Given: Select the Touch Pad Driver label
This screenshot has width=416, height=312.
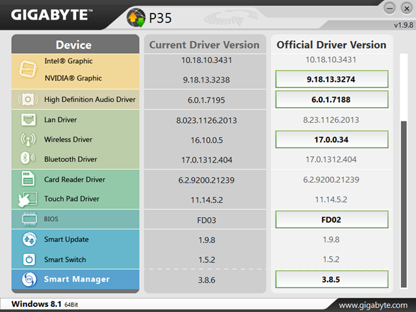Looking at the screenshot, I should [71, 199].
